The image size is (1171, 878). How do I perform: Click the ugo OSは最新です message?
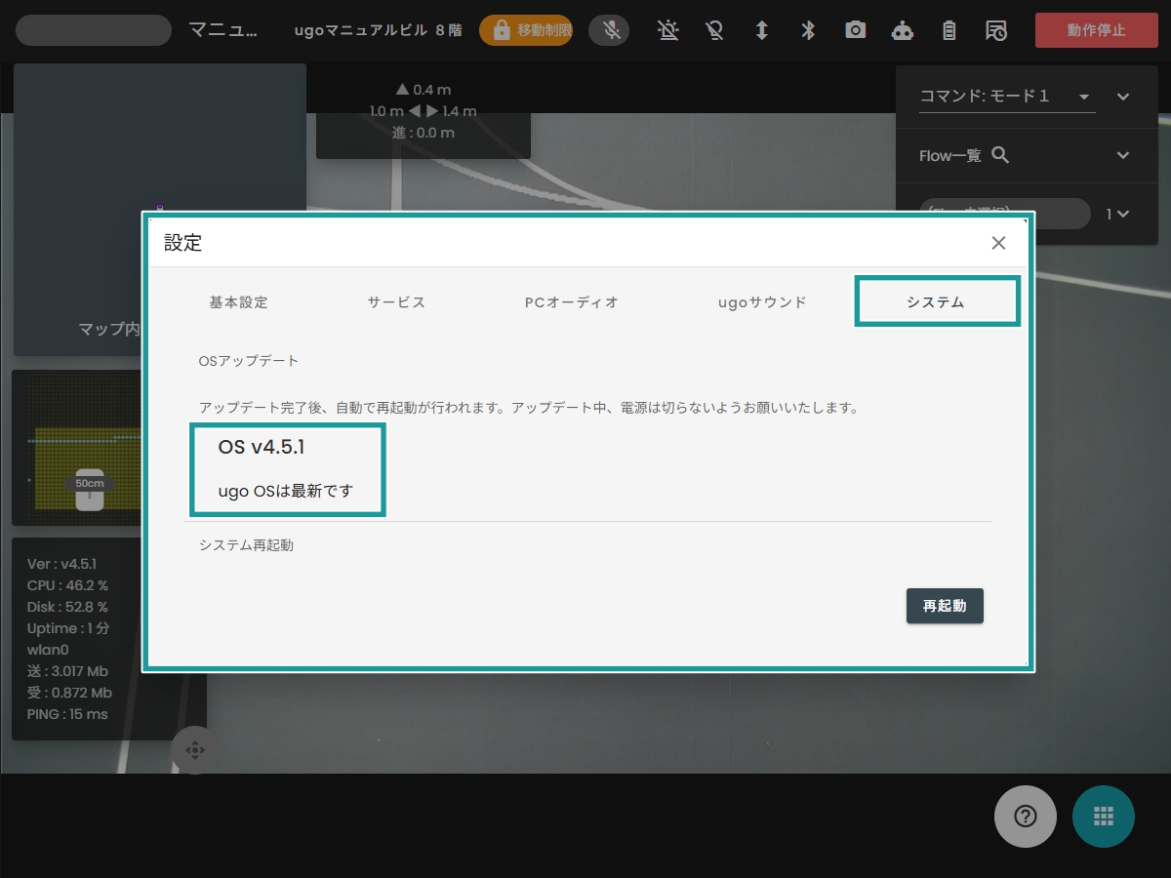(x=286, y=491)
